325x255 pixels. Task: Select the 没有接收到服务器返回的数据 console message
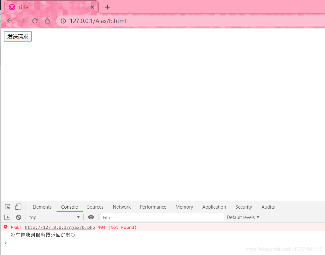(x=43, y=235)
